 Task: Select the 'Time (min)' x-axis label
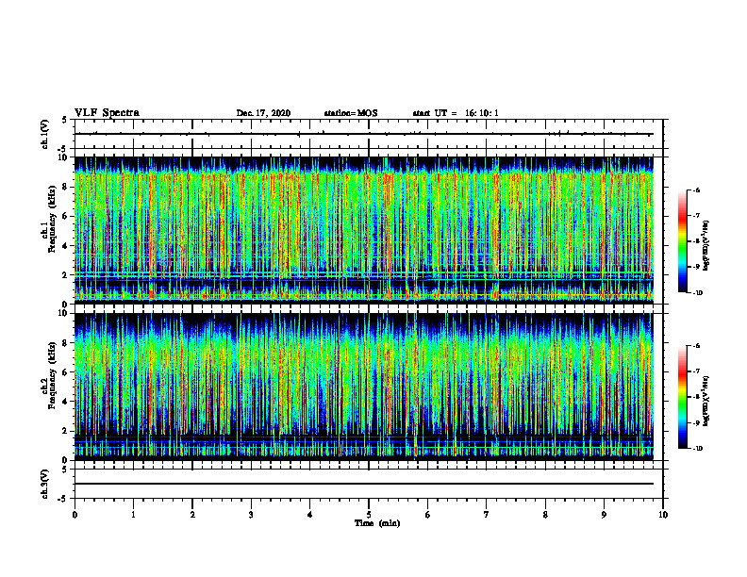pos(377,523)
